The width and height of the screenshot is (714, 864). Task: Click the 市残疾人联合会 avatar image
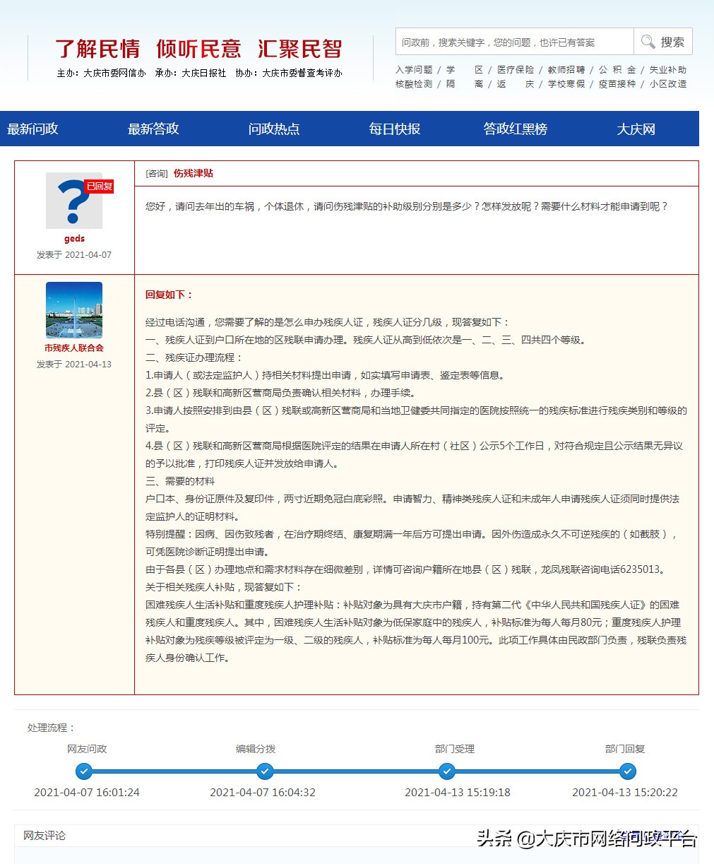pos(73,309)
